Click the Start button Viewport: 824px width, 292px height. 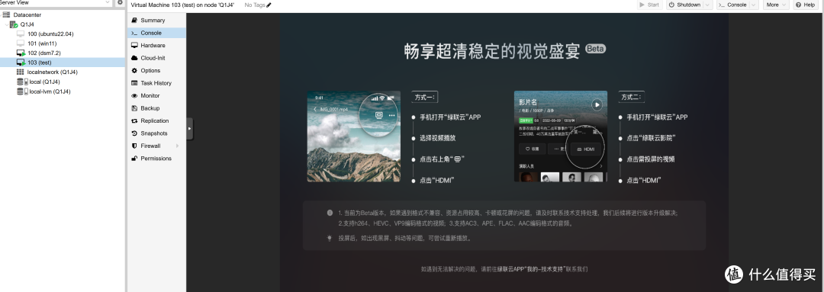pyautogui.click(x=649, y=5)
